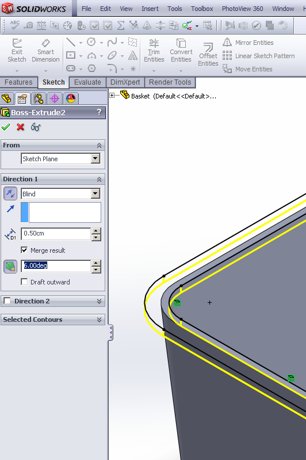
Task: Select the Spline sketch tool
Action: [112, 42]
